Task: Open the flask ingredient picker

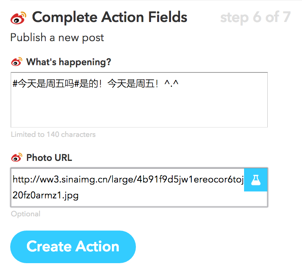Action: coord(256,180)
